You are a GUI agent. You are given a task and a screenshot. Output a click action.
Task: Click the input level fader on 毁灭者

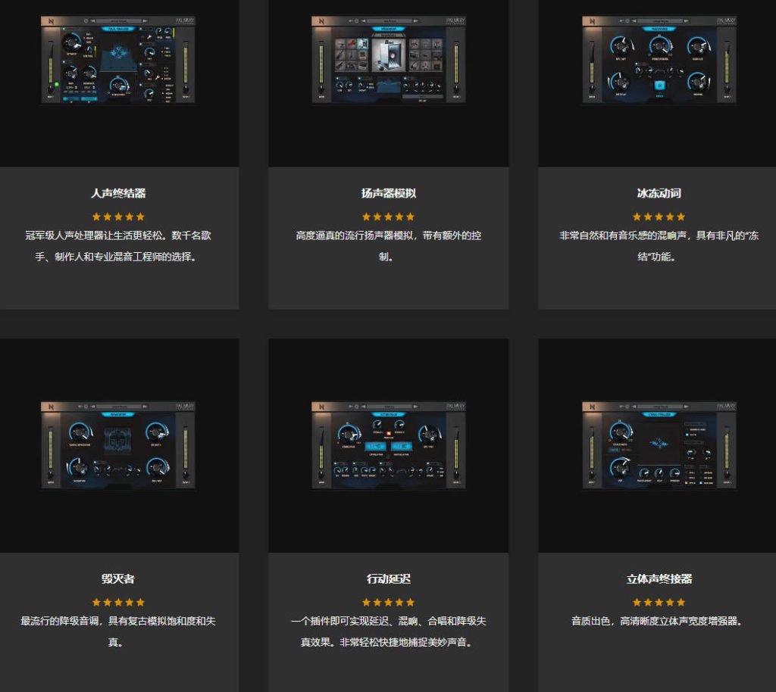(51, 473)
